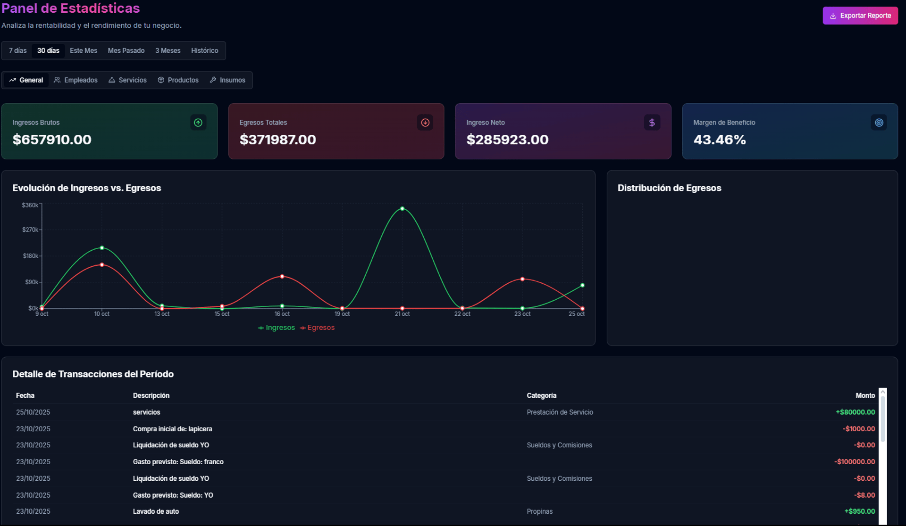Click the Egresos Totales down-arrow icon
The width and height of the screenshot is (906, 526).
click(425, 123)
